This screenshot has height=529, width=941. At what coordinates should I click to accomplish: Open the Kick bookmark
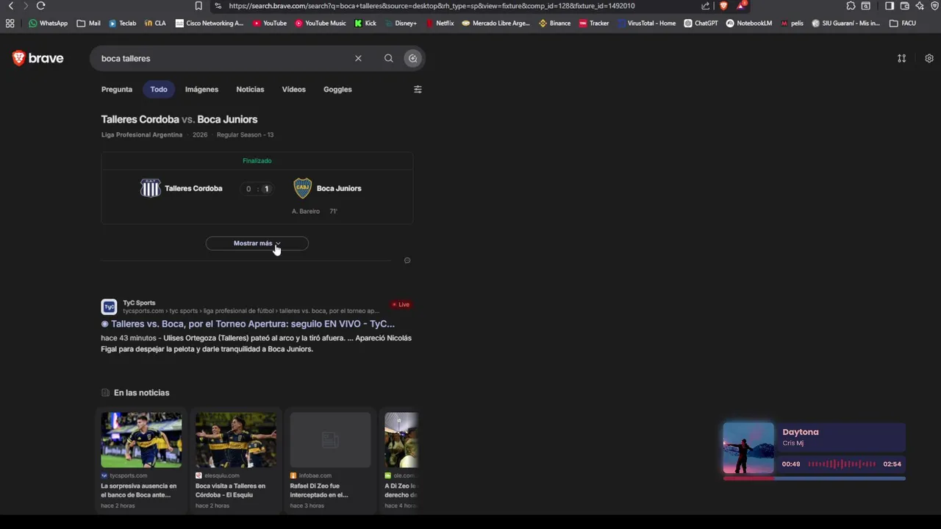[x=365, y=23]
